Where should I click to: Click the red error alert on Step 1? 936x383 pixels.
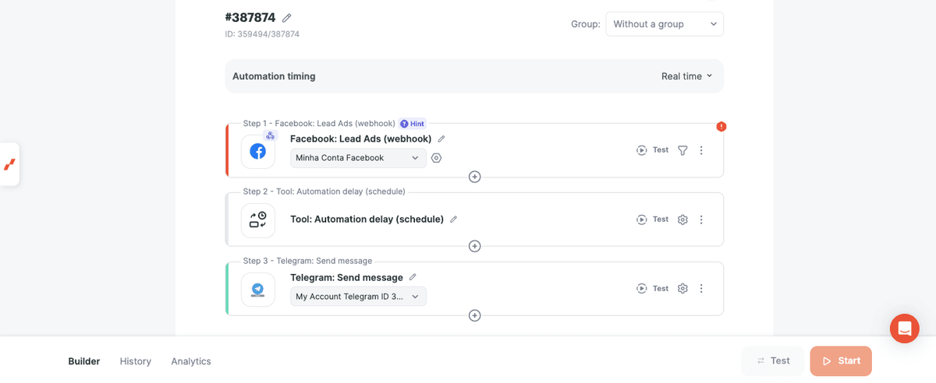pos(721,126)
